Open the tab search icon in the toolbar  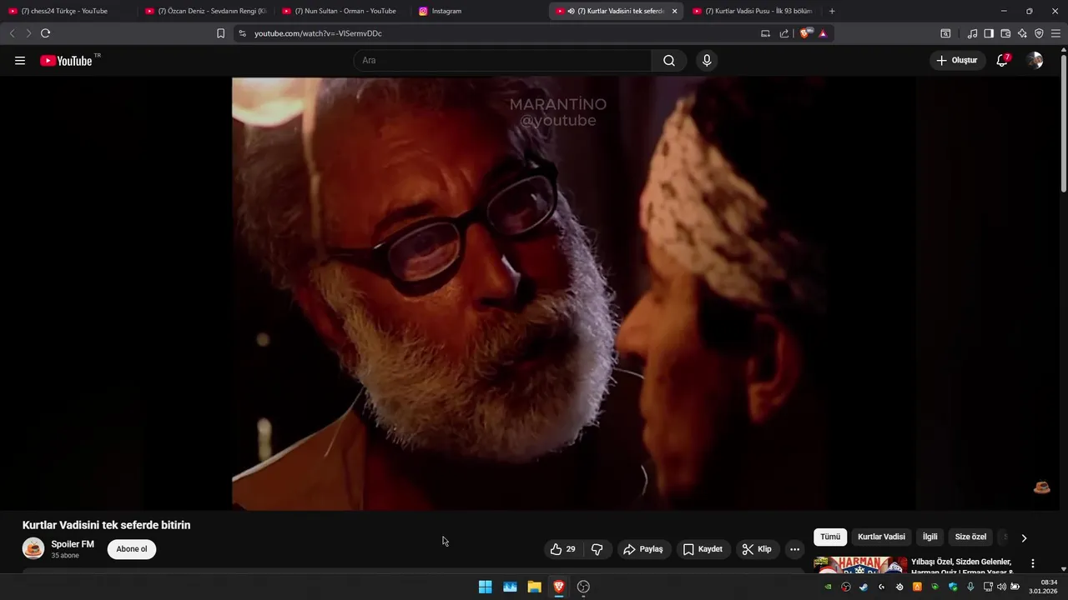tap(945, 33)
